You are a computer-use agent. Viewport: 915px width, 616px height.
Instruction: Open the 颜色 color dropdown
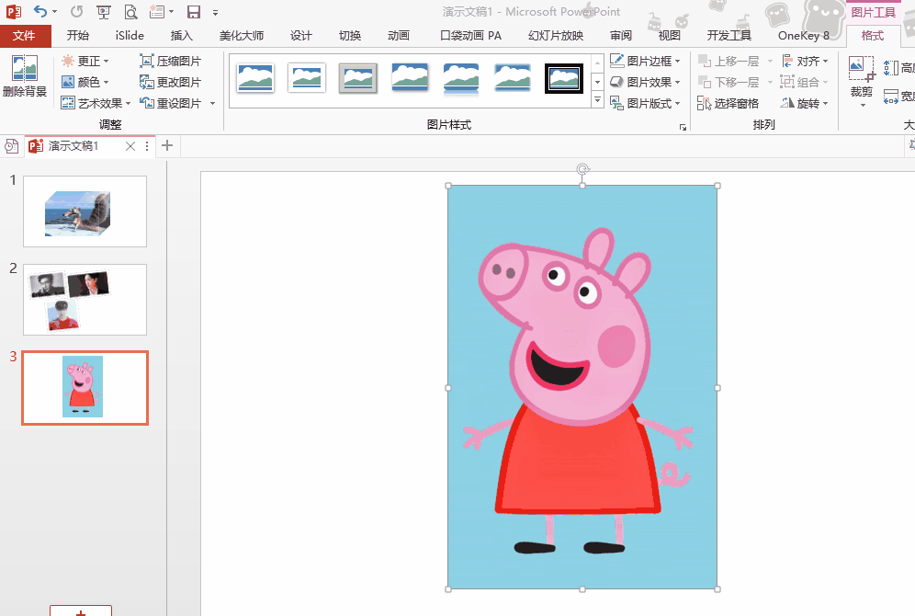[85, 83]
